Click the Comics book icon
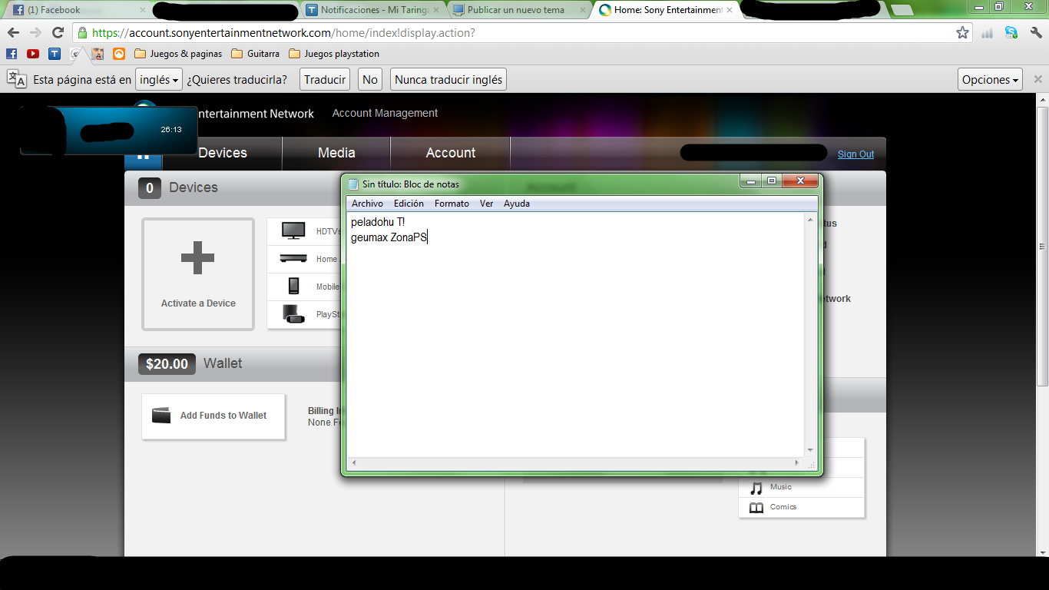 tap(756, 508)
